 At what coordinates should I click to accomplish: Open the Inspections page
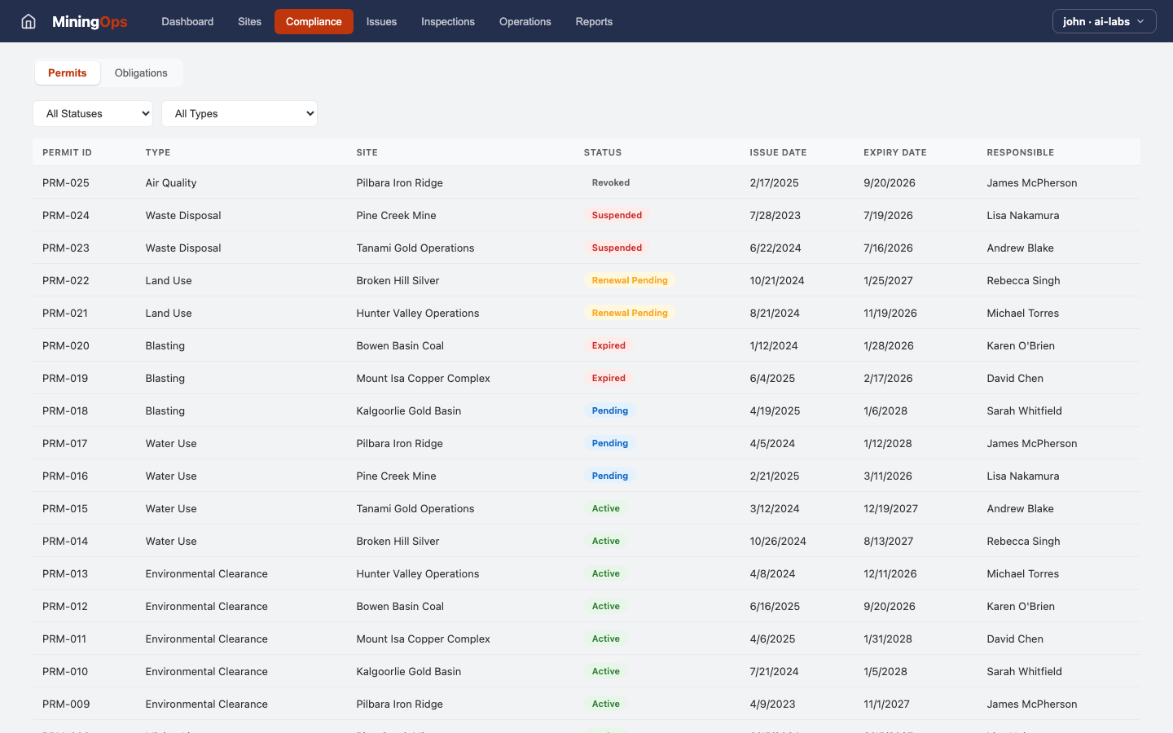click(x=447, y=22)
